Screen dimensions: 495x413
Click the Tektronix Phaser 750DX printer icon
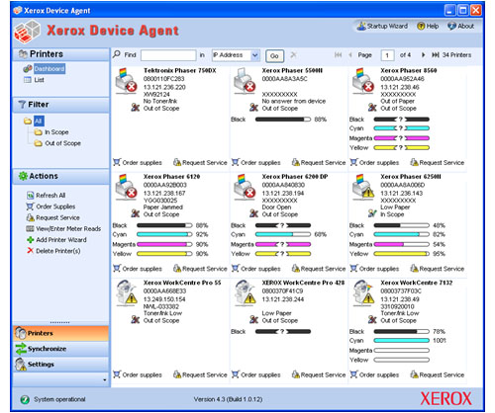click(126, 81)
